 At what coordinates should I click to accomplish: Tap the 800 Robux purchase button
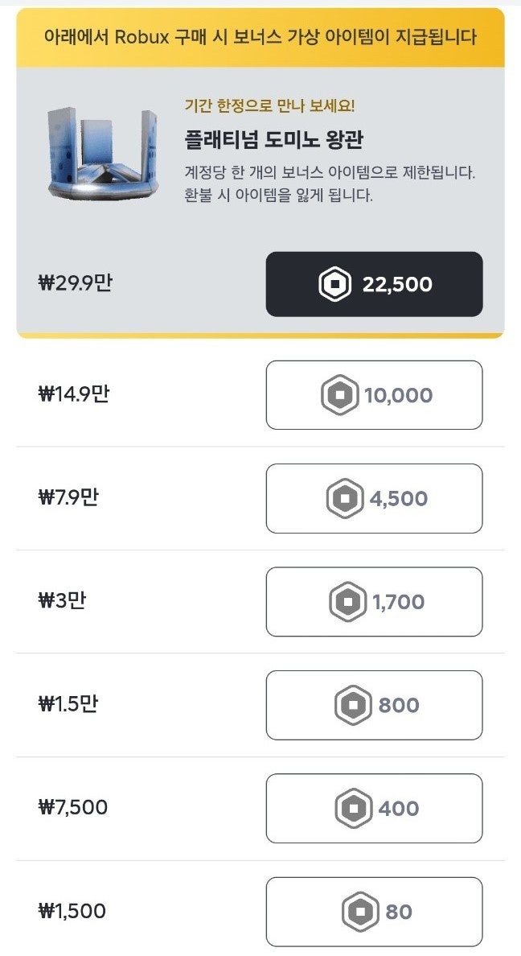(375, 705)
